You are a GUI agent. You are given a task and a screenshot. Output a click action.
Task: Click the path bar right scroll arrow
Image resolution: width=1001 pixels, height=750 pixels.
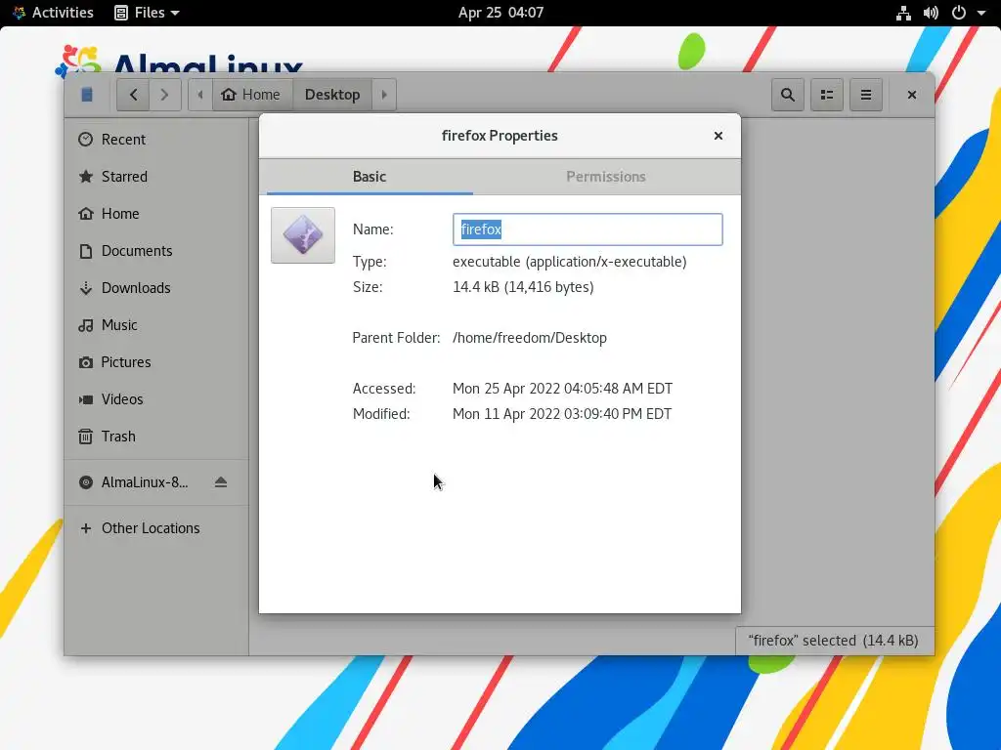pos(384,95)
